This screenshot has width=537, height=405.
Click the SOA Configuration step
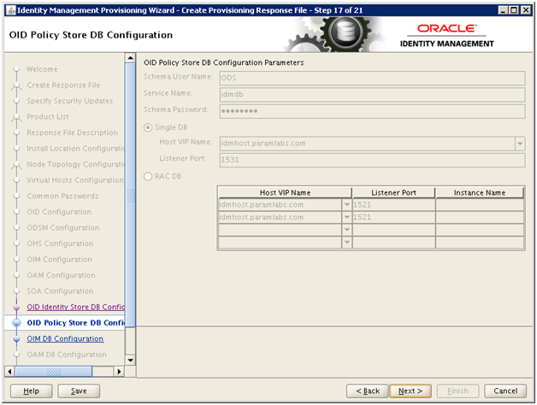click(x=60, y=291)
